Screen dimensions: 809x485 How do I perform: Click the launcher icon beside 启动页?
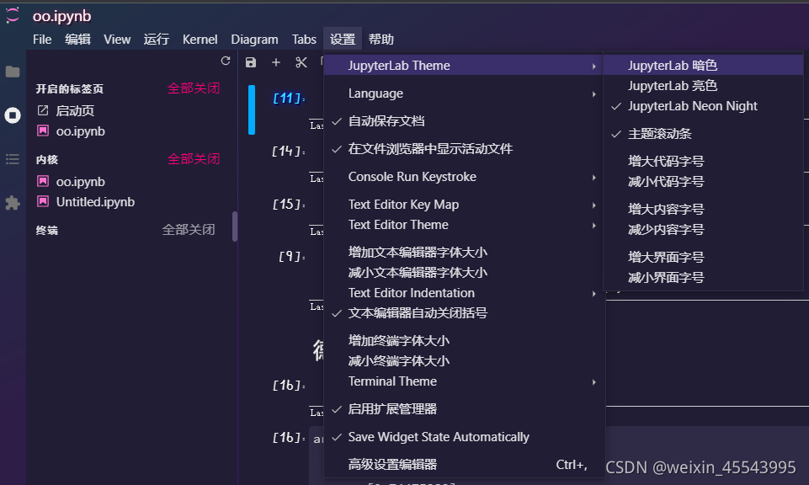click(43, 110)
